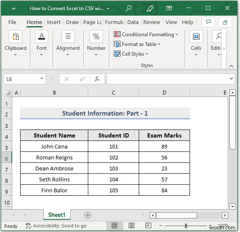Open the Help tab
This screenshot has height=232, width=240.
point(187,22)
